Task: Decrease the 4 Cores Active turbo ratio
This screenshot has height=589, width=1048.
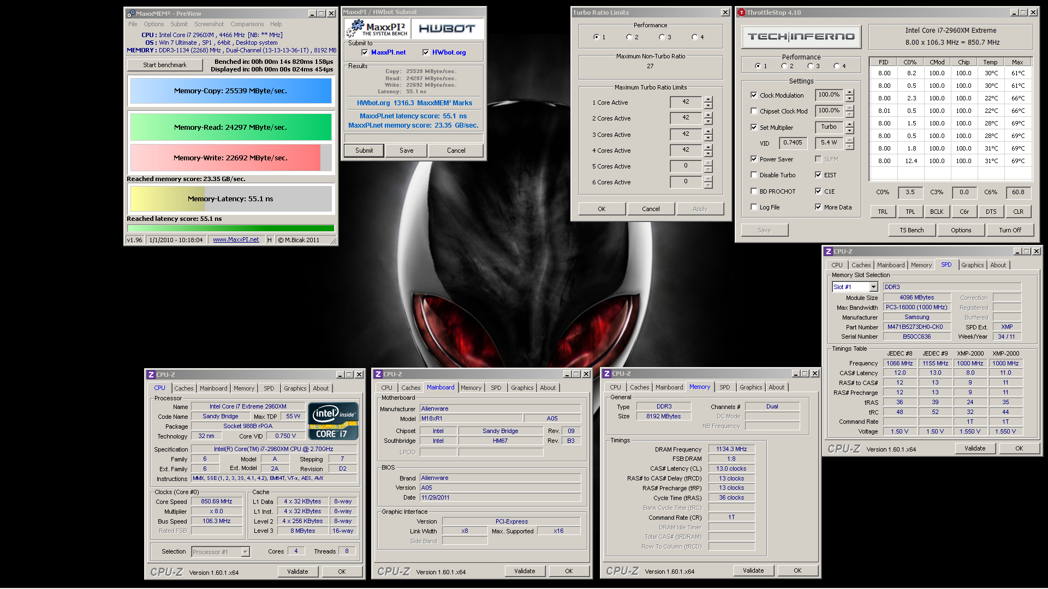Action: coord(708,154)
